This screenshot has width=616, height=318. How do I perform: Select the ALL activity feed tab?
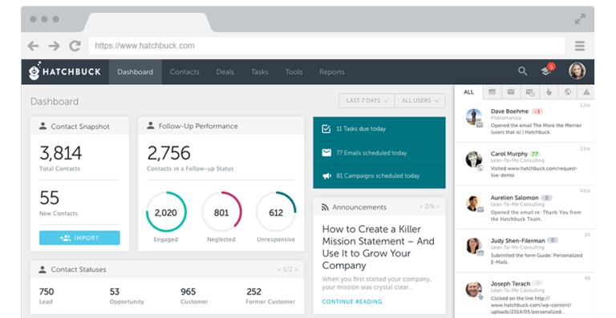click(468, 92)
